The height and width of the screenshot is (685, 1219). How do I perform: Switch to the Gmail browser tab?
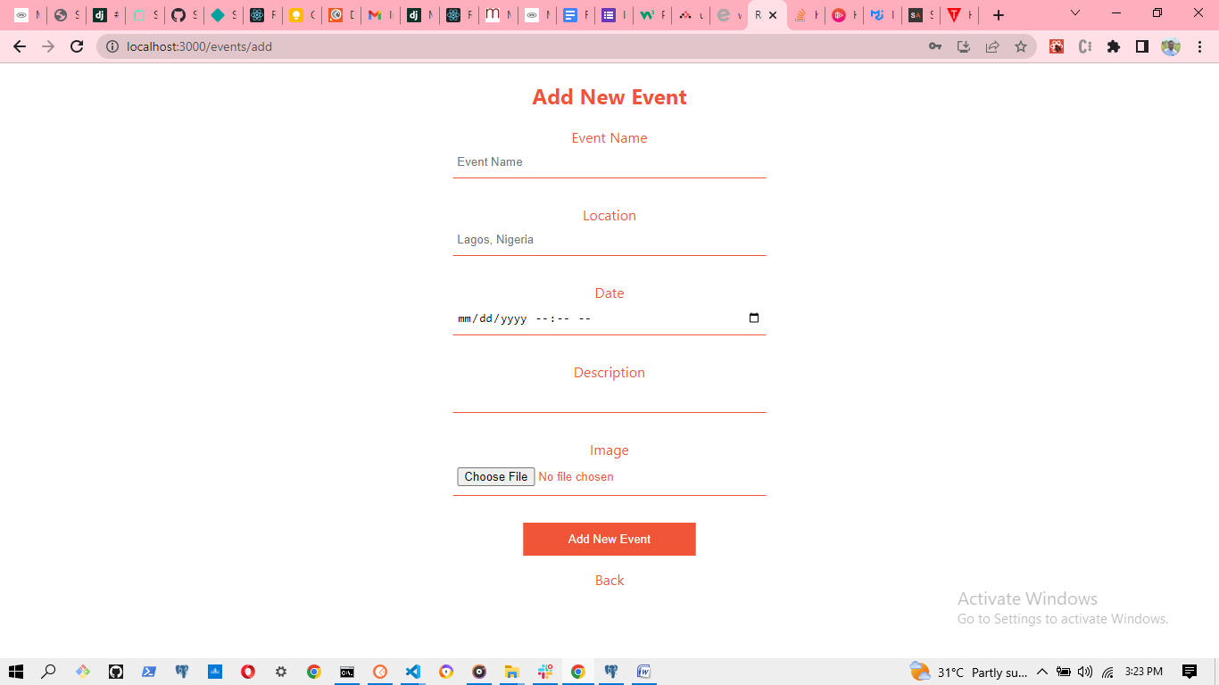point(379,14)
